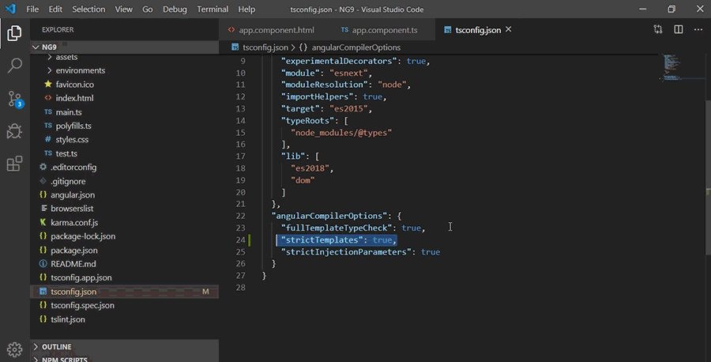The image size is (711, 362).
Task: Expand the OUTLINE panel
Action: coord(56,347)
